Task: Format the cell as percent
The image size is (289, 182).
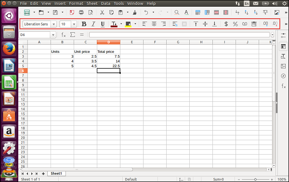Action: pyautogui.click(x=236, y=24)
